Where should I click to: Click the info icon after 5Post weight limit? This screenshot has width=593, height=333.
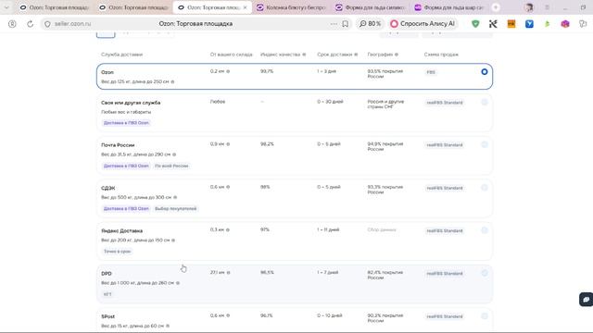tap(168, 326)
